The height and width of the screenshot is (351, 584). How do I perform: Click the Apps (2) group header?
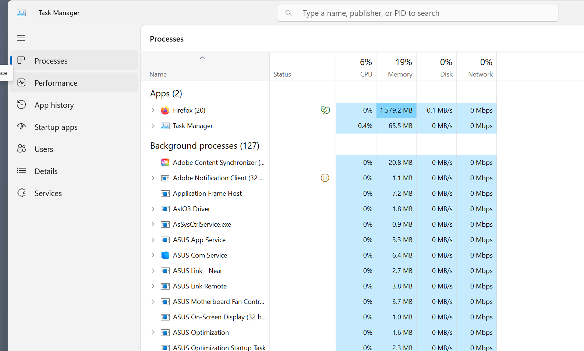click(166, 93)
